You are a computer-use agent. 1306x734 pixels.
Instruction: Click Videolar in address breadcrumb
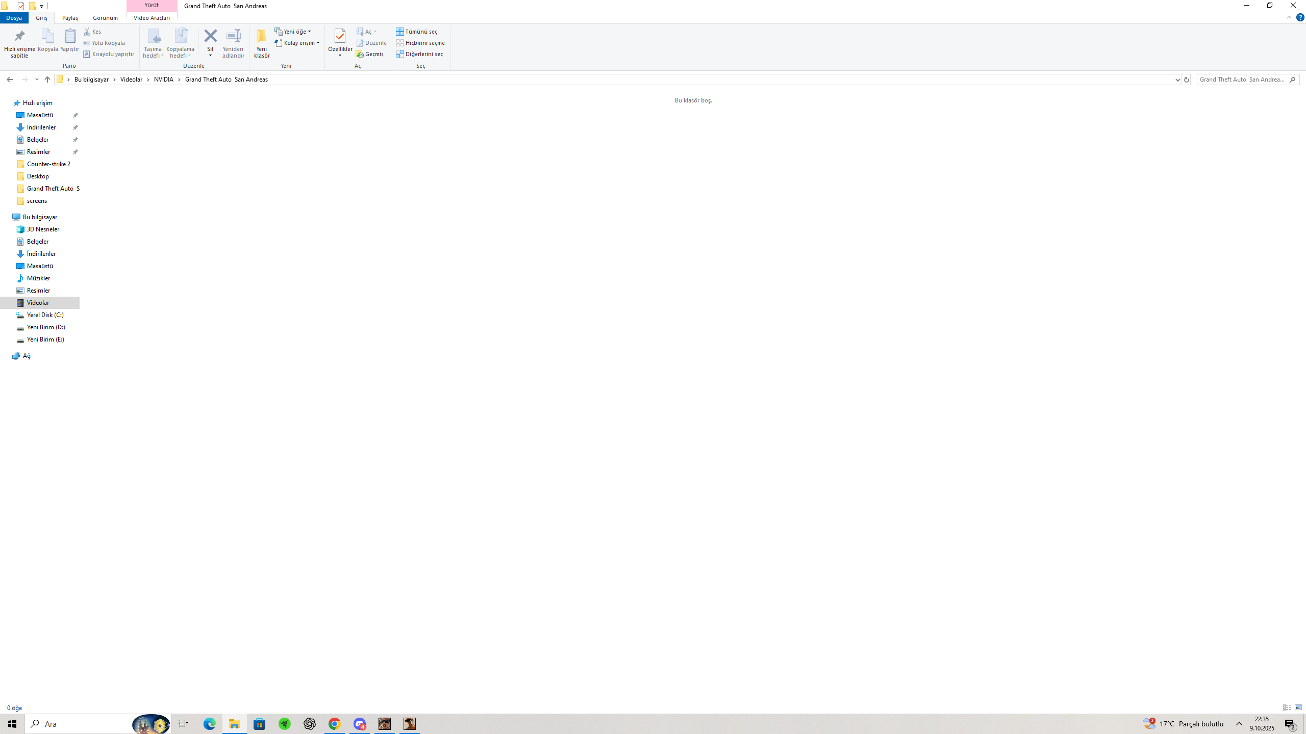[131, 80]
